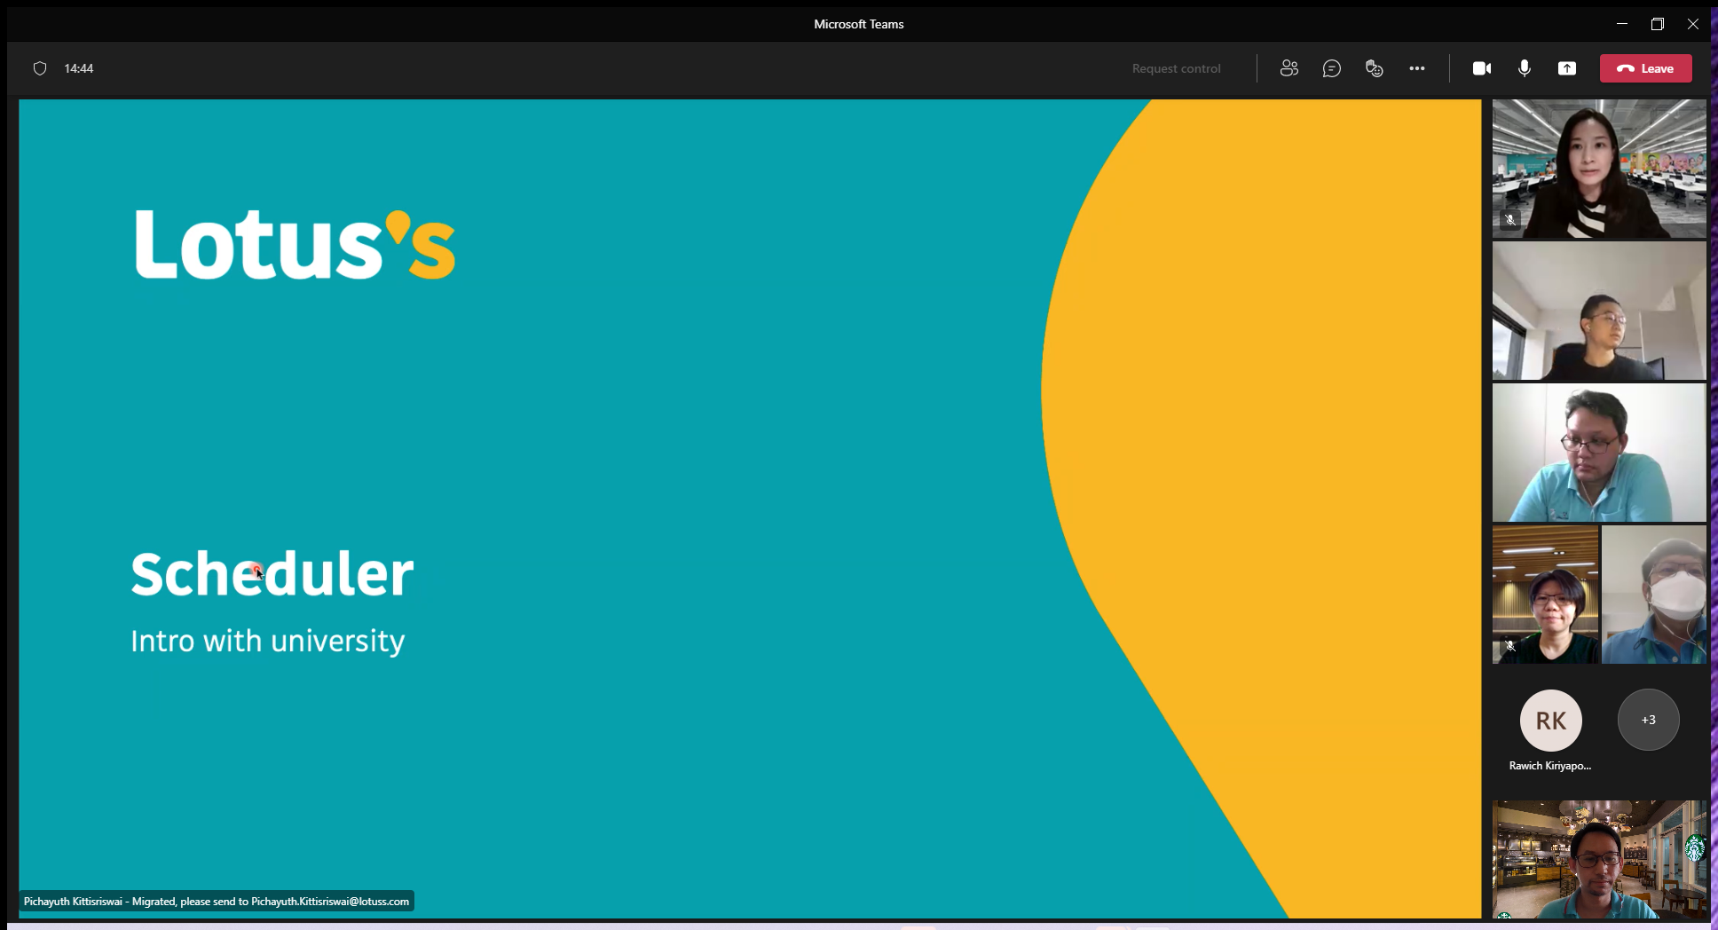Leave the meeting
Screen dimensions: 1718x930
click(1646, 68)
